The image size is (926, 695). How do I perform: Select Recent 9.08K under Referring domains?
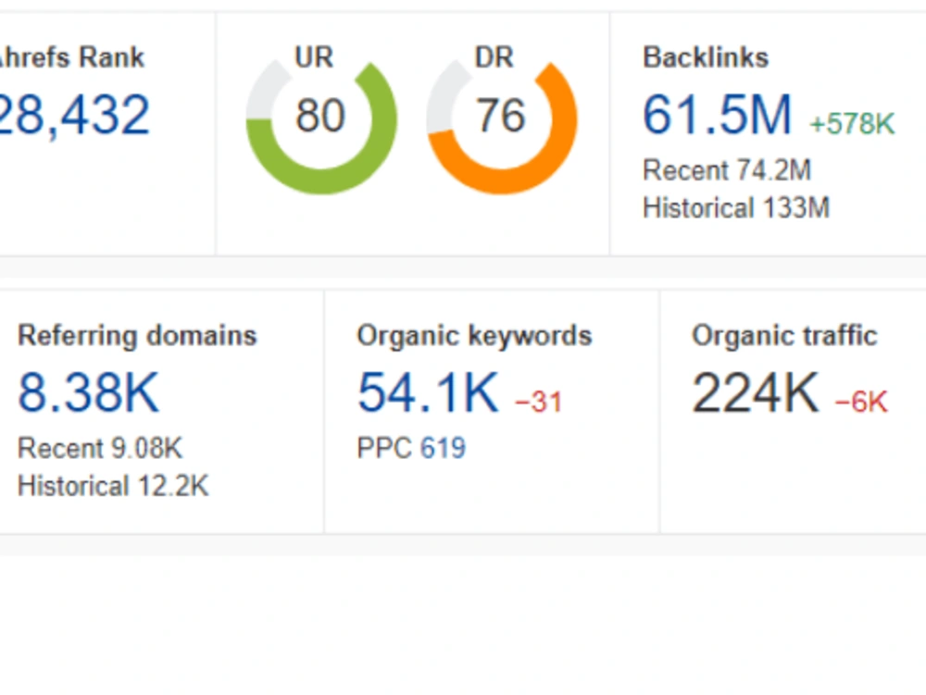[100, 448]
